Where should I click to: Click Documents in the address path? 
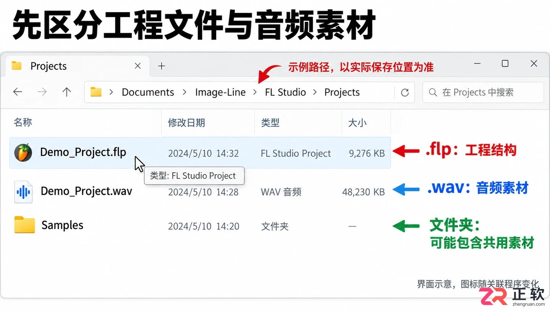(148, 92)
